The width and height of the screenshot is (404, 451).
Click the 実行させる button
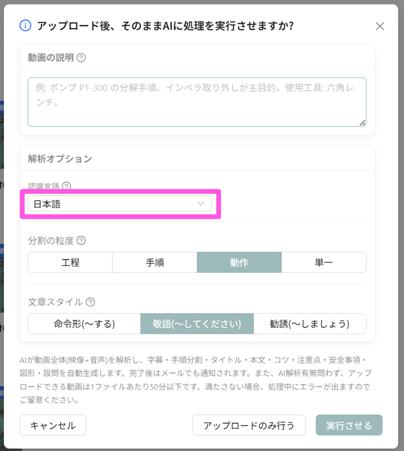click(349, 425)
